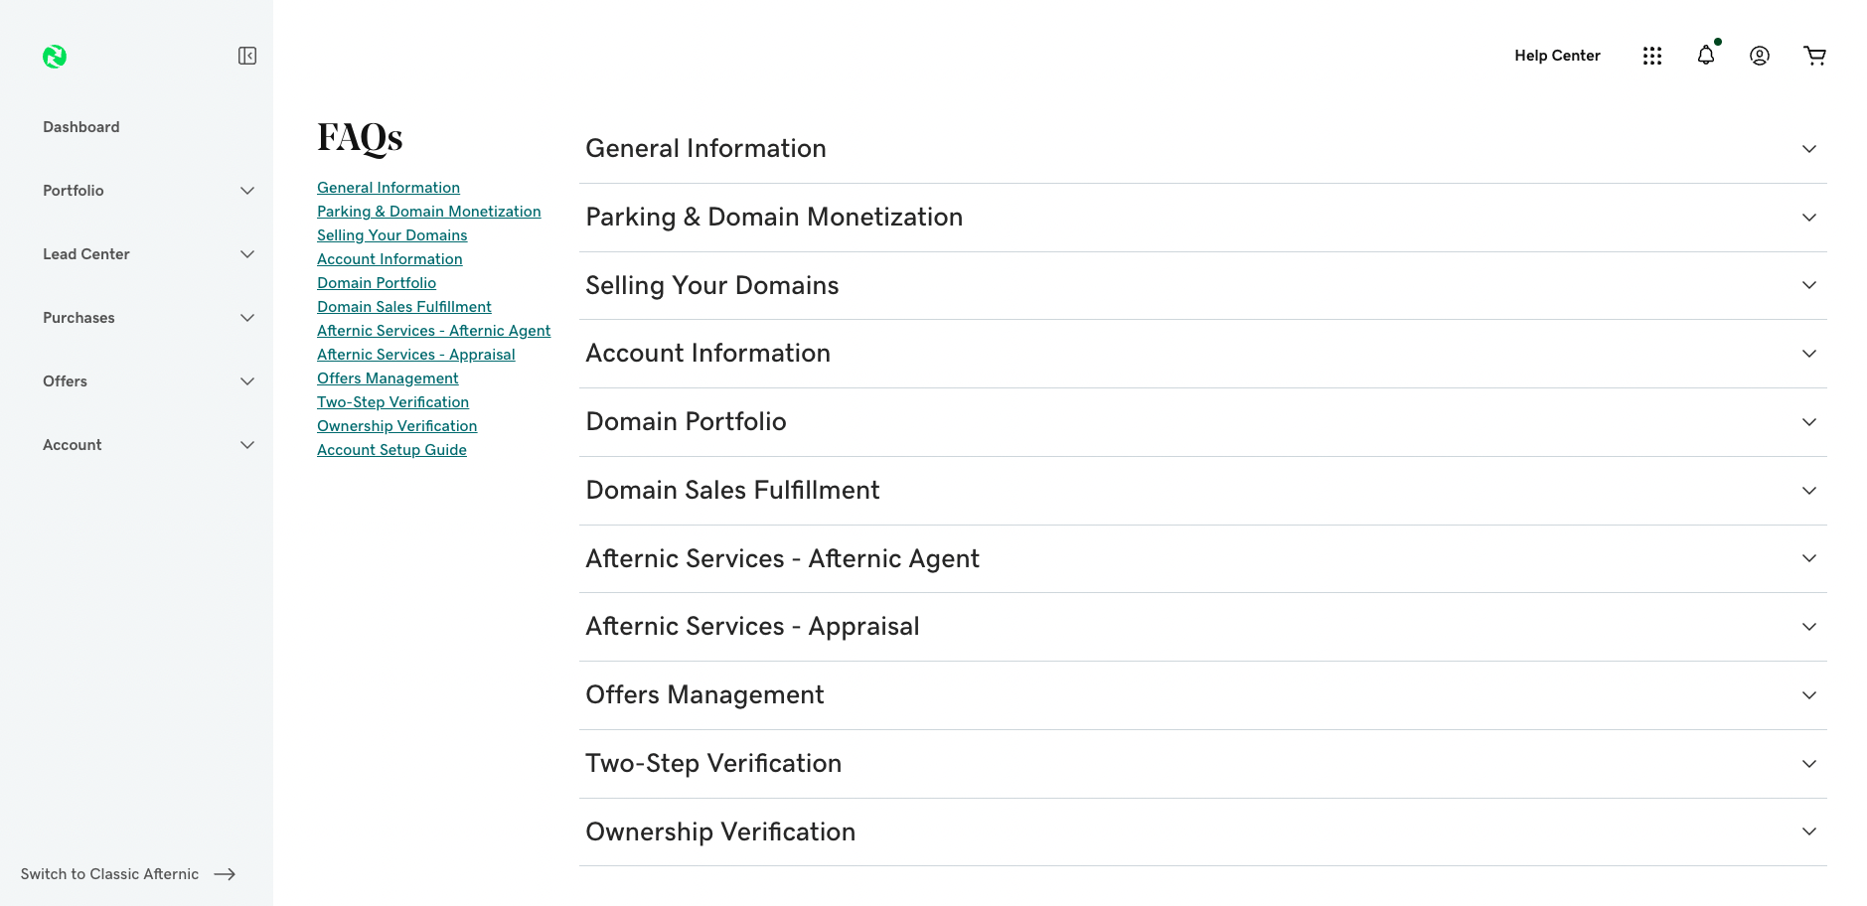The image size is (1867, 906).
Task: View the shopping cart
Action: coord(1815,56)
